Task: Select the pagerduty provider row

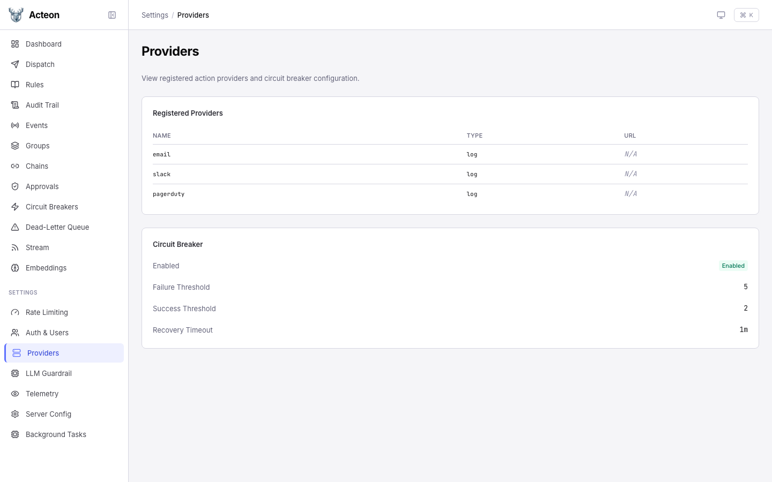Action: tap(168, 194)
